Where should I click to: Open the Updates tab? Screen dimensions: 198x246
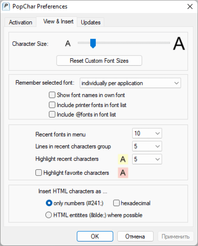click(x=91, y=22)
